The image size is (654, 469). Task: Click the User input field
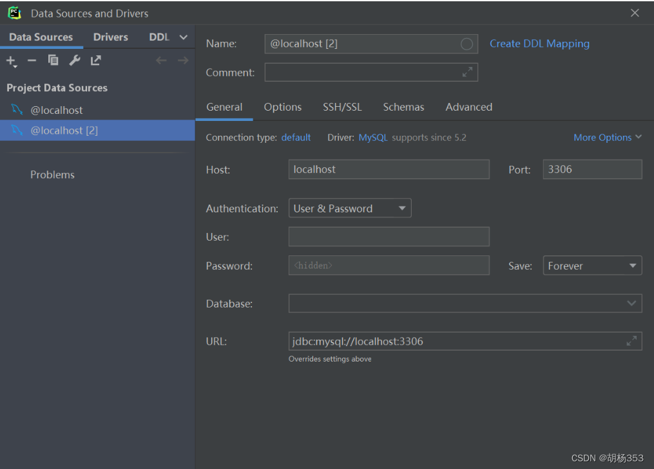[x=389, y=237]
